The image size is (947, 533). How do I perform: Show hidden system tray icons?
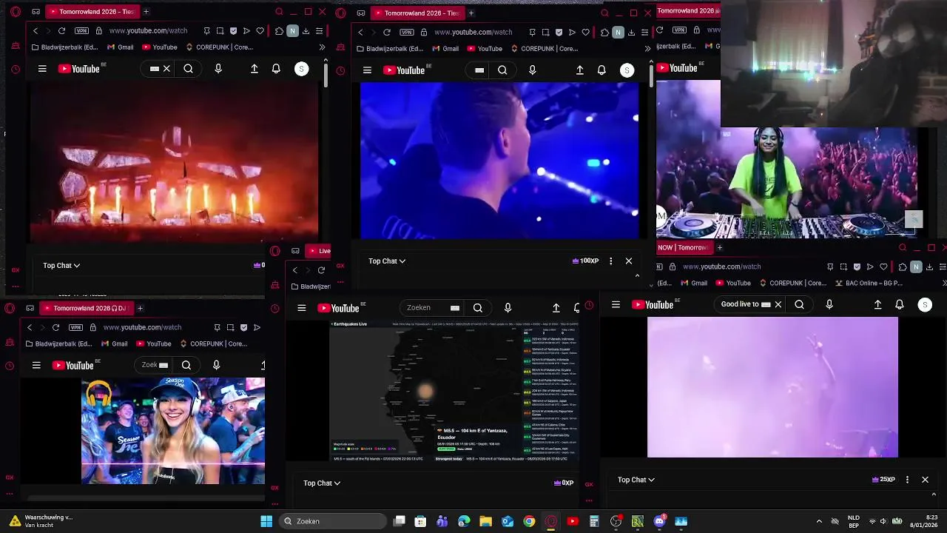(x=819, y=521)
